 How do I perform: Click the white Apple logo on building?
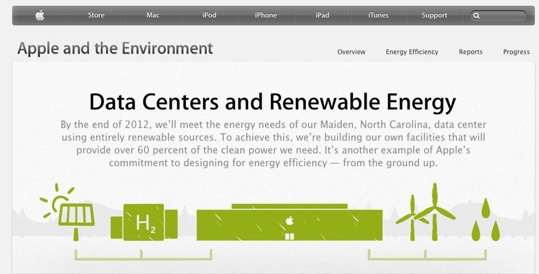(x=290, y=221)
